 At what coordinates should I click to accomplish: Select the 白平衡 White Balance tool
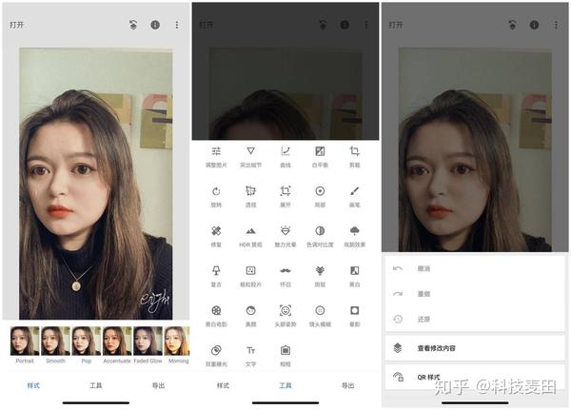(x=320, y=157)
